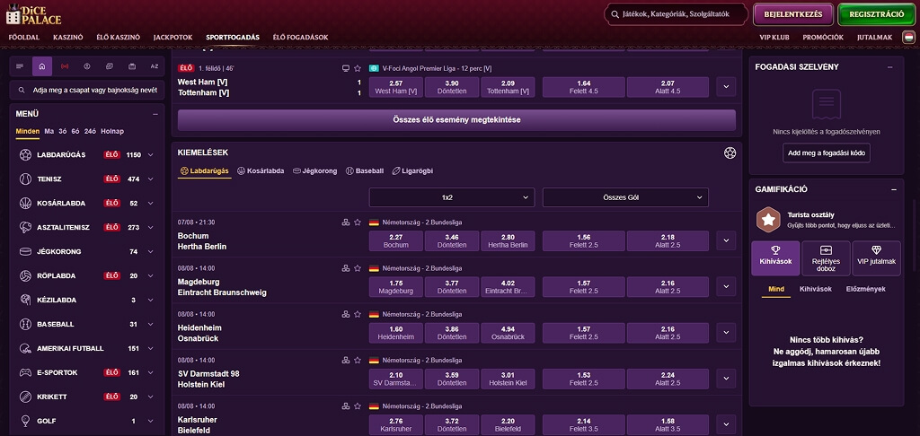Switch to Jégkorong highlights tab

coord(315,171)
